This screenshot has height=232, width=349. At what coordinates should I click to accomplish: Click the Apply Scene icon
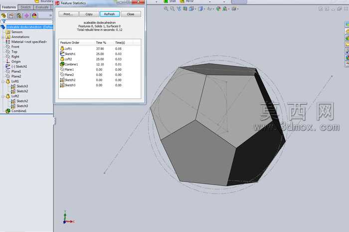(225, 8)
